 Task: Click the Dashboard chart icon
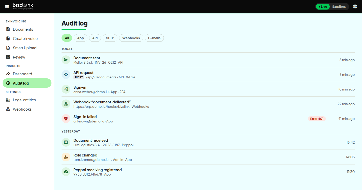click(x=8, y=74)
